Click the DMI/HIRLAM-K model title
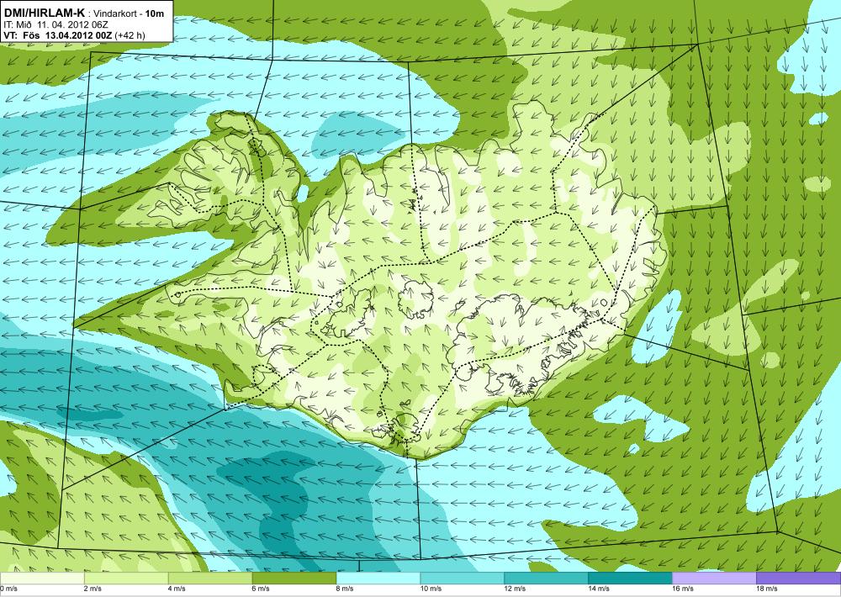Image resolution: width=841 pixels, height=597 pixels. [x=44, y=14]
